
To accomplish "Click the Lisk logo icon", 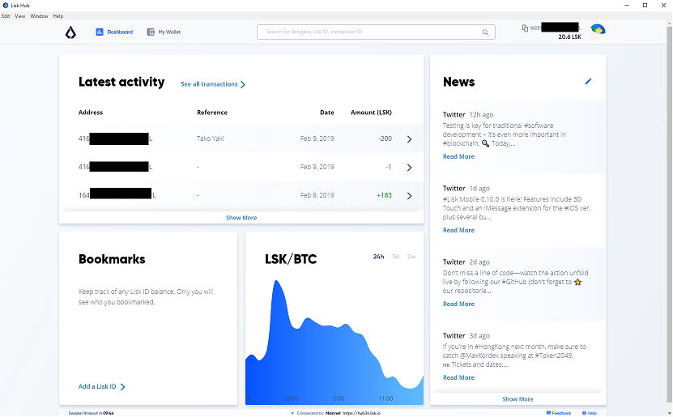I will pos(70,32).
